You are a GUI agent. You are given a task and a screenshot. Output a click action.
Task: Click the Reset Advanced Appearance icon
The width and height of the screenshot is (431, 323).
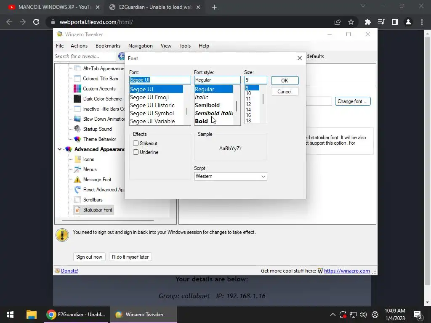(77, 190)
